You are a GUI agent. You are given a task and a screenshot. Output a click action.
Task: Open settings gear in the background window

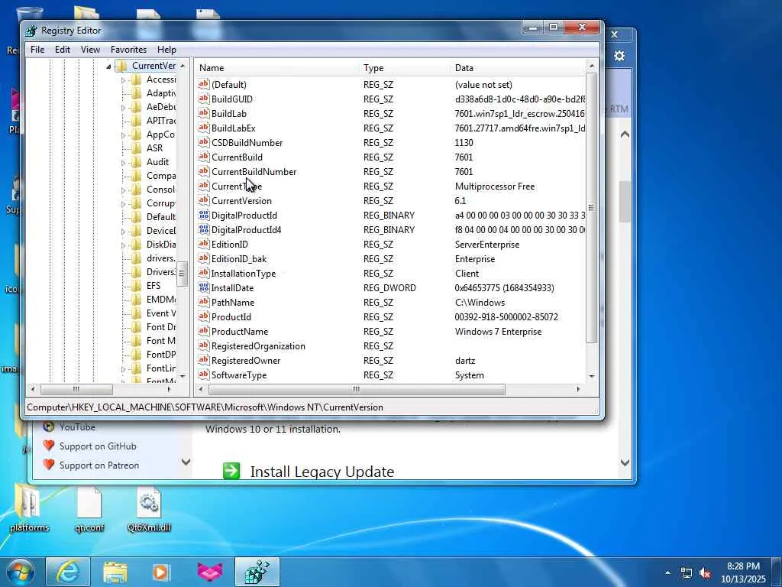[619, 56]
